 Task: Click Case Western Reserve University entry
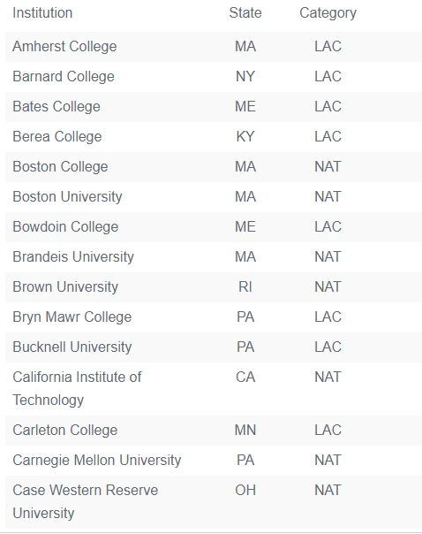[86, 501]
